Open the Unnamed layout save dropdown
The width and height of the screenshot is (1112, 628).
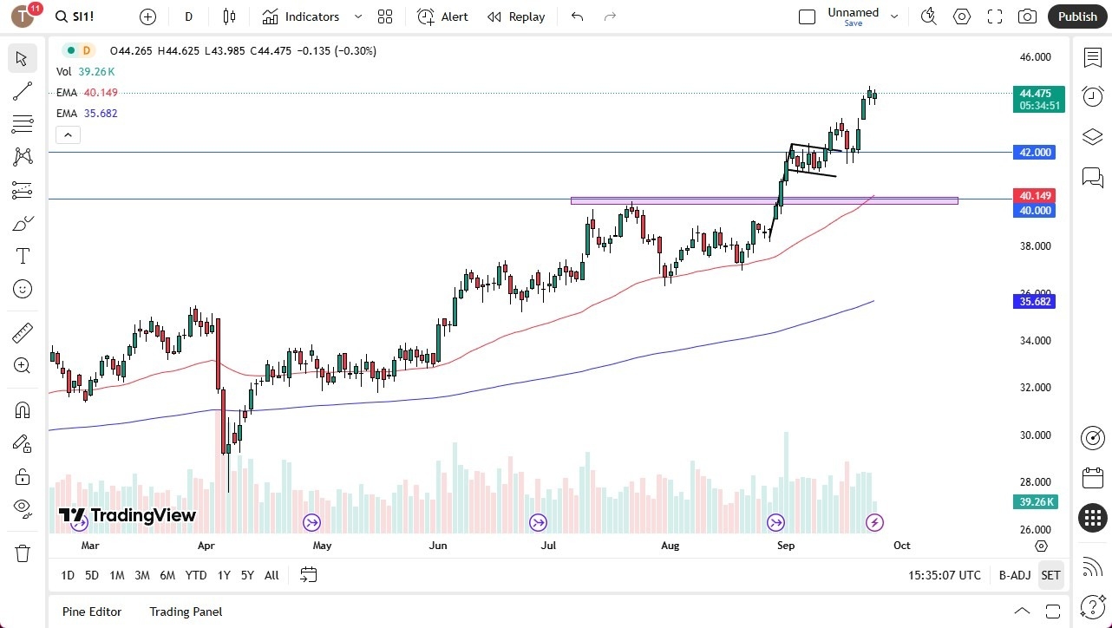tap(893, 16)
